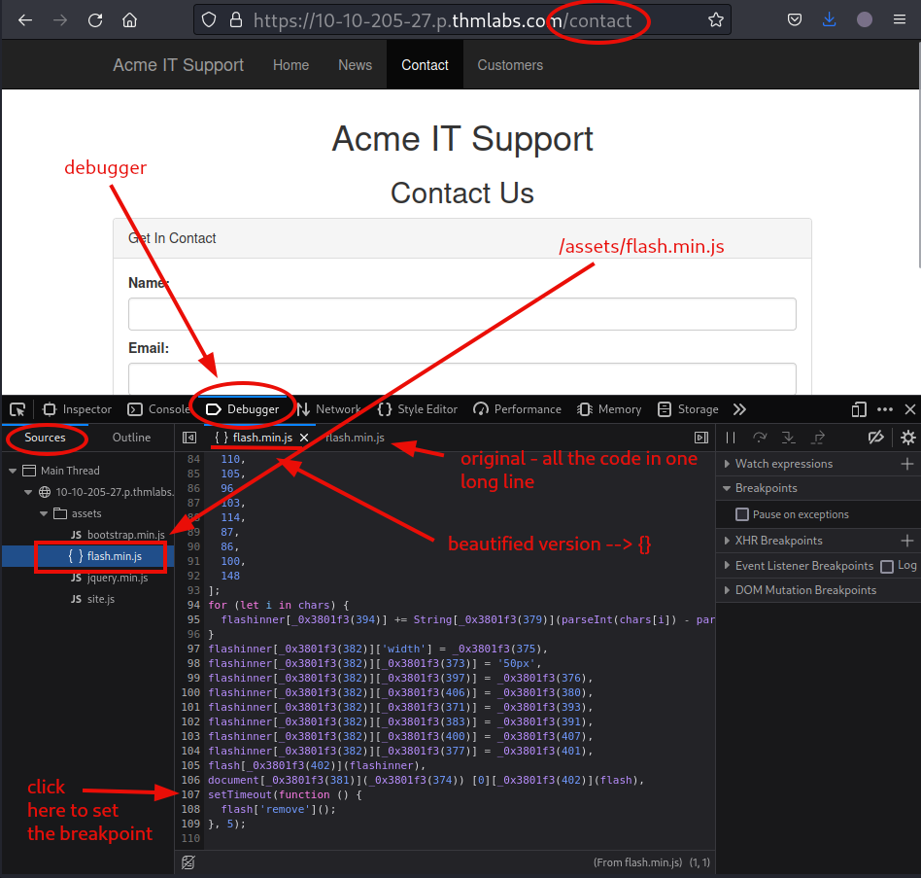Screen dimensions: 921x878
Task: Click into the Name input field
Action: coord(461,314)
